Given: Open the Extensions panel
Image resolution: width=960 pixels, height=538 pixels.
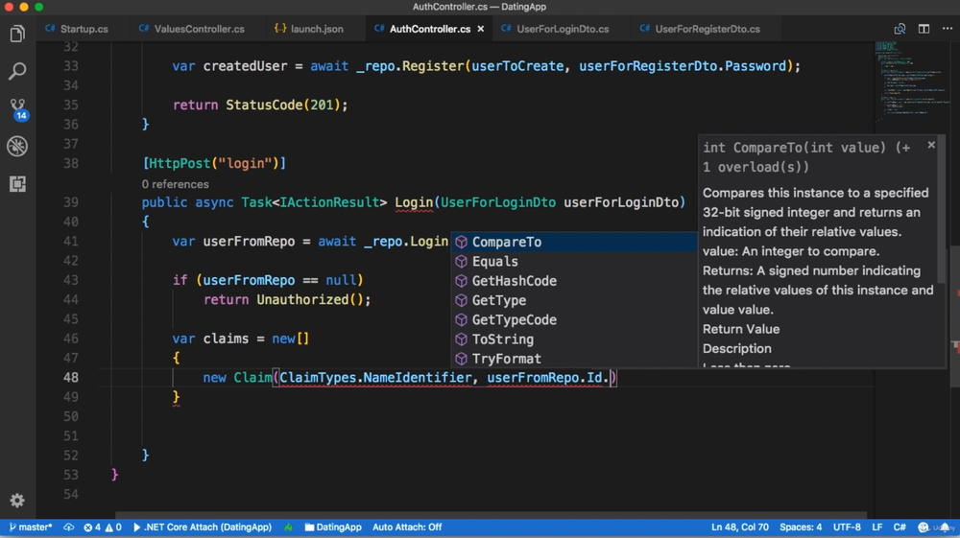Looking at the screenshot, I should click(x=17, y=184).
